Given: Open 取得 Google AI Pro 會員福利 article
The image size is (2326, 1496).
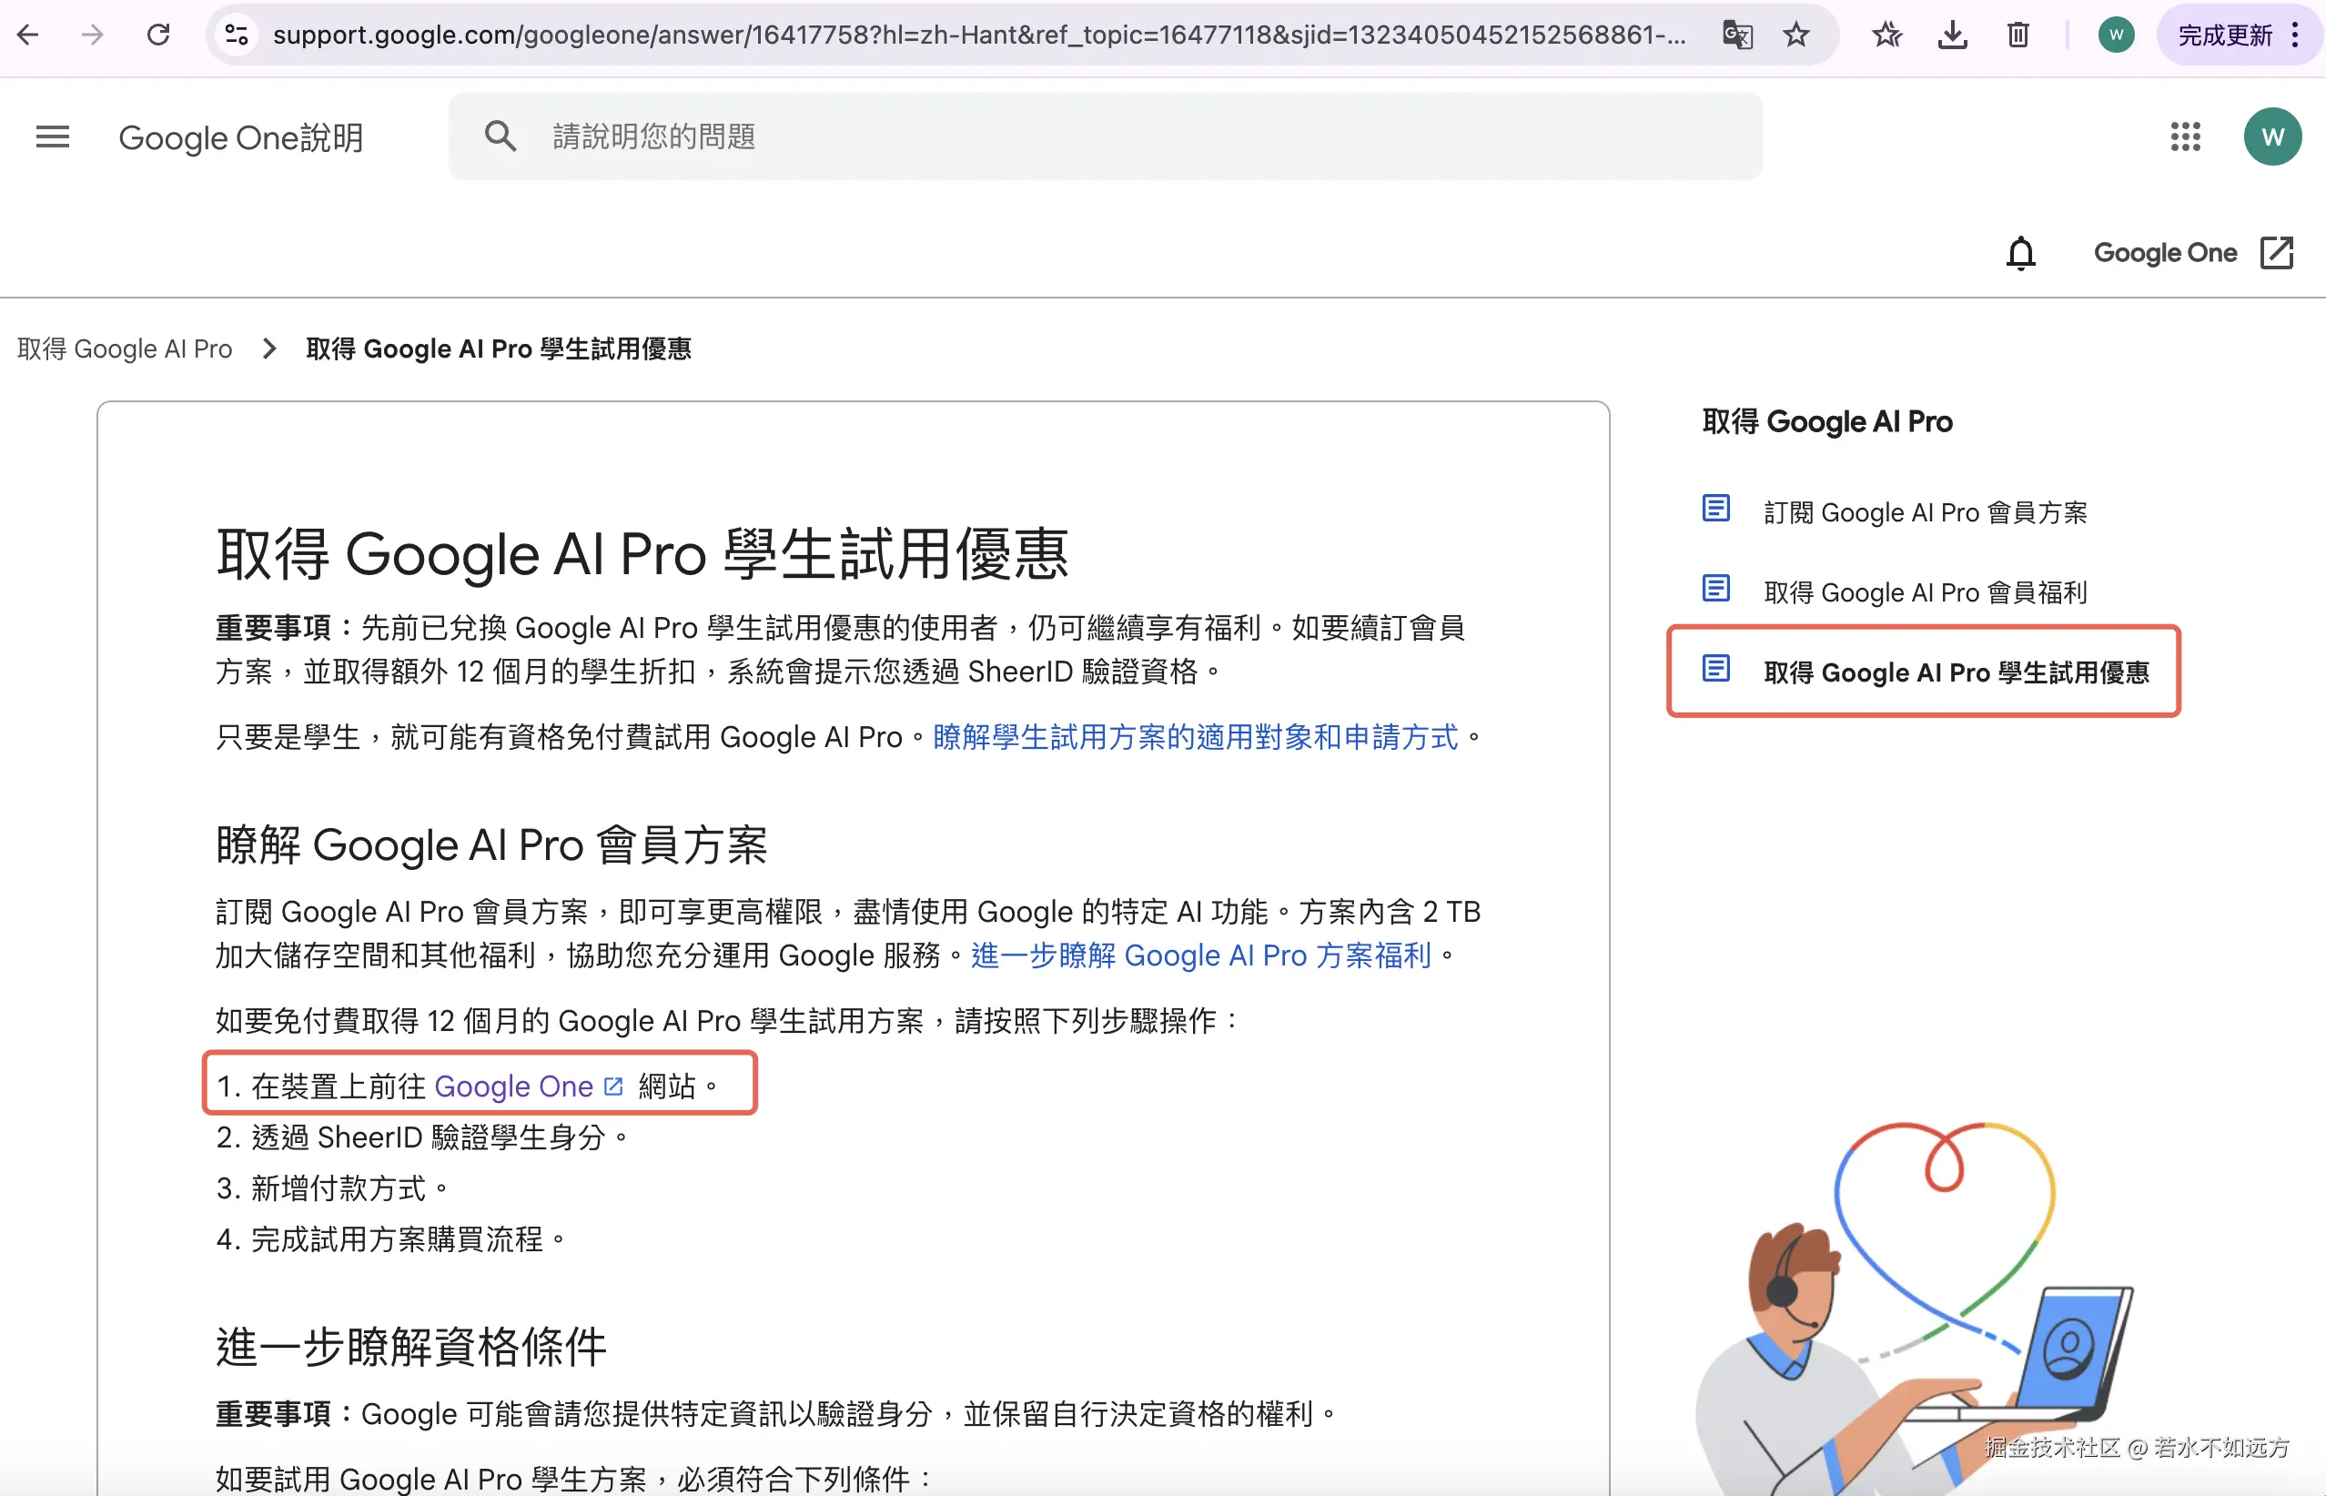Looking at the screenshot, I should [1924, 592].
